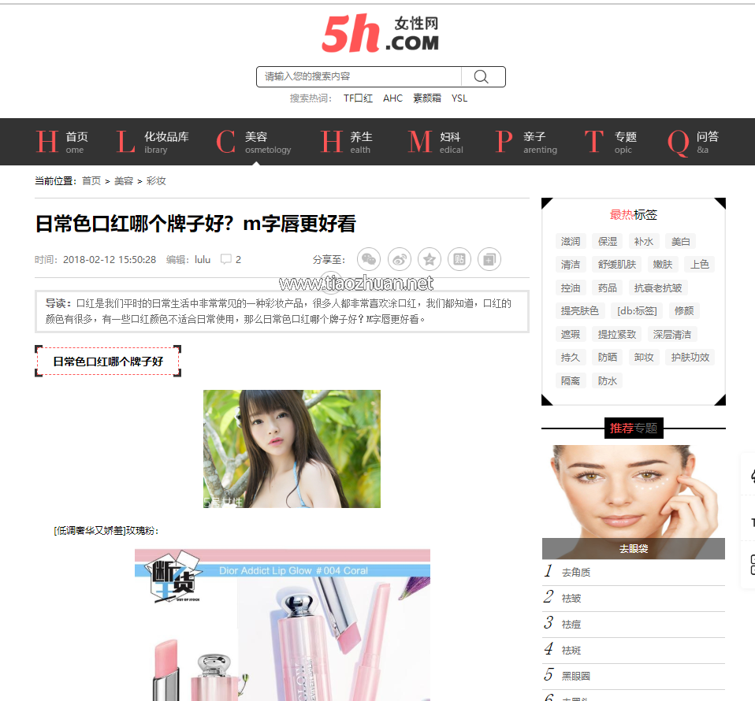Open recommended topic 祛痘
The image size is (755, 701).
[x=571, y=625]
